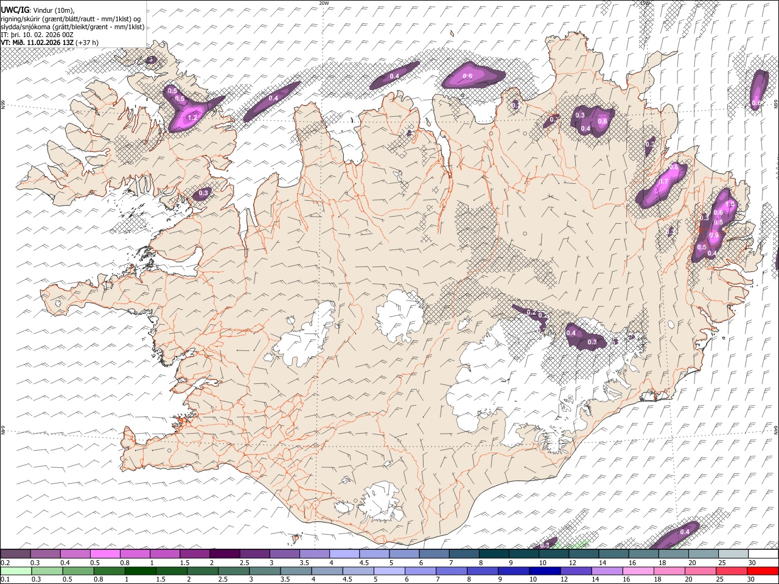This screenshot has width=779, height=584.
Task: Select the lavender 4 swatch in upper legend row
Action: 344,554
